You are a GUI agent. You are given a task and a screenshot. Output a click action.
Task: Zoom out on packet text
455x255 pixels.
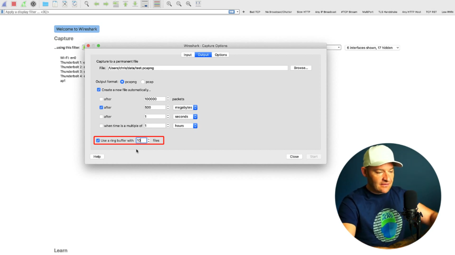point(179,4)
